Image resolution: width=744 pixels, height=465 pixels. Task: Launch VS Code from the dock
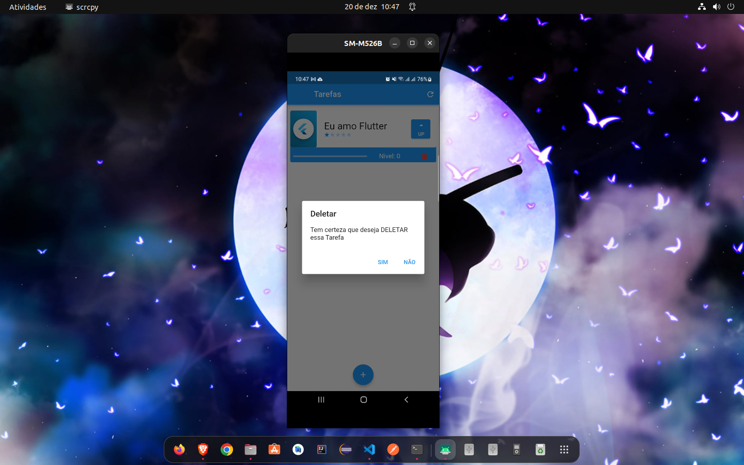coord(369,450)
